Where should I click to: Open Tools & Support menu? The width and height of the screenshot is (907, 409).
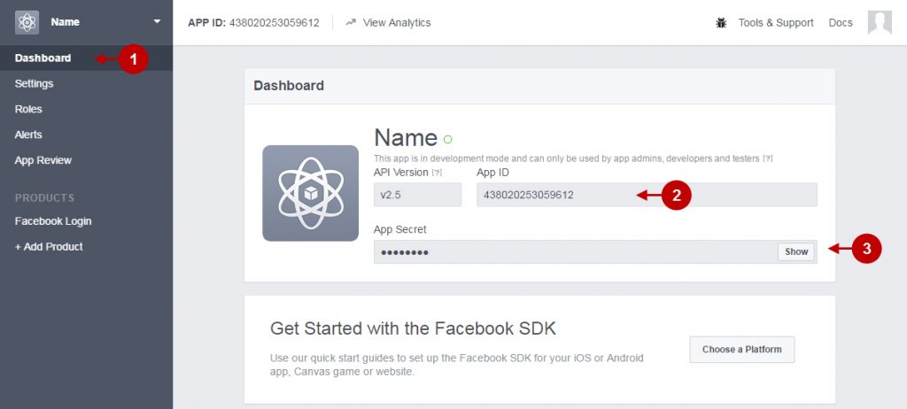pyautogui.click(x=776, y=22)
